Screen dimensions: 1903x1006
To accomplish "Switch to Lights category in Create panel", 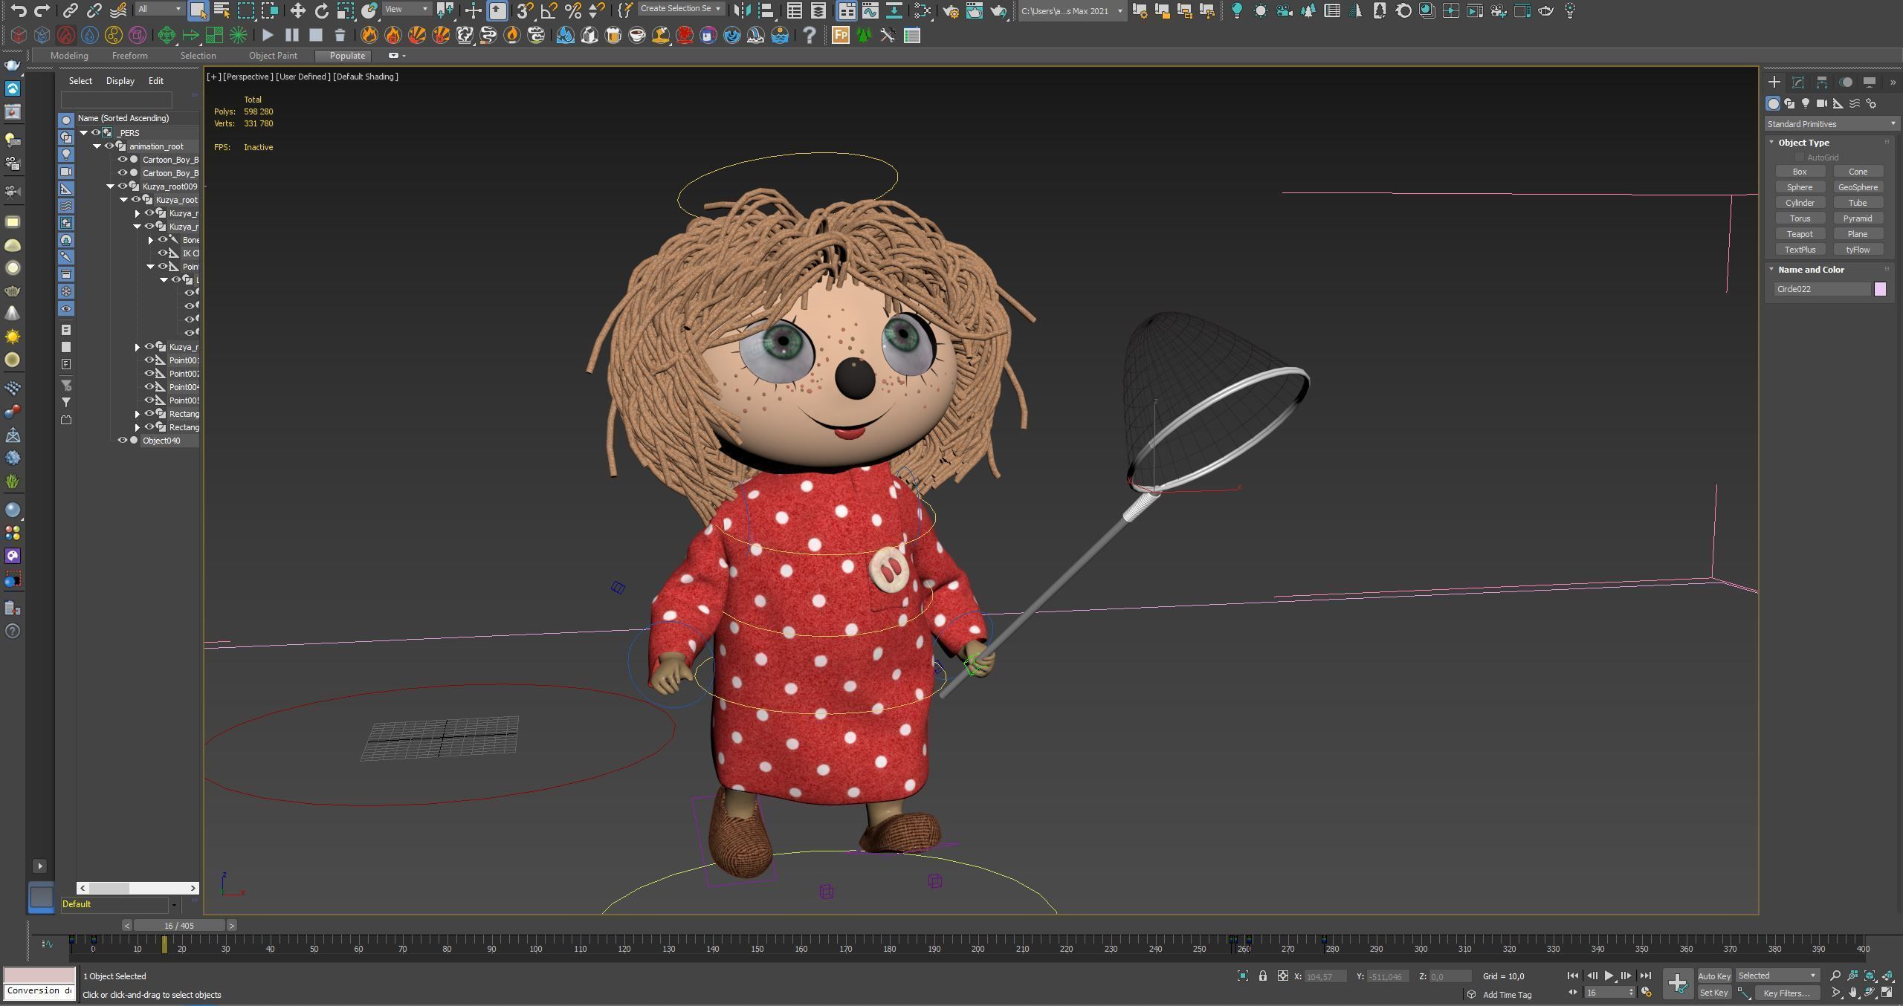I will (x=1806, y=103).
